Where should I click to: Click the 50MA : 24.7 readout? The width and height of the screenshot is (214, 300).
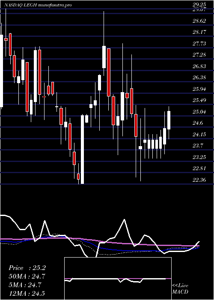(x=27, y=276)
